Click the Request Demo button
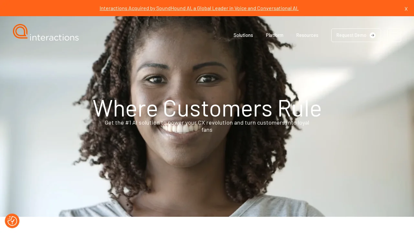414x233 pixels. point(356,35)
